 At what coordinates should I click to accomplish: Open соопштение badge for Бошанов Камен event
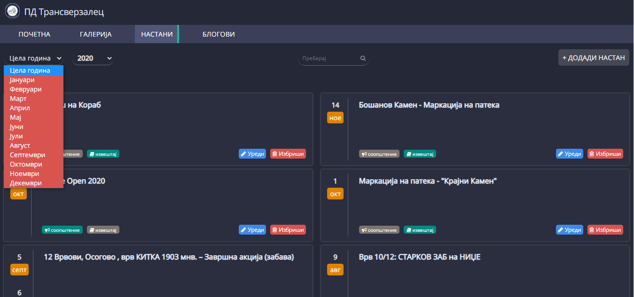379,154
